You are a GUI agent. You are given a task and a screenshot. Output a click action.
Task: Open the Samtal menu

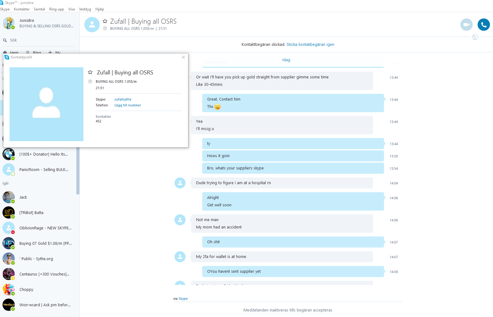(x=39, y=9)
